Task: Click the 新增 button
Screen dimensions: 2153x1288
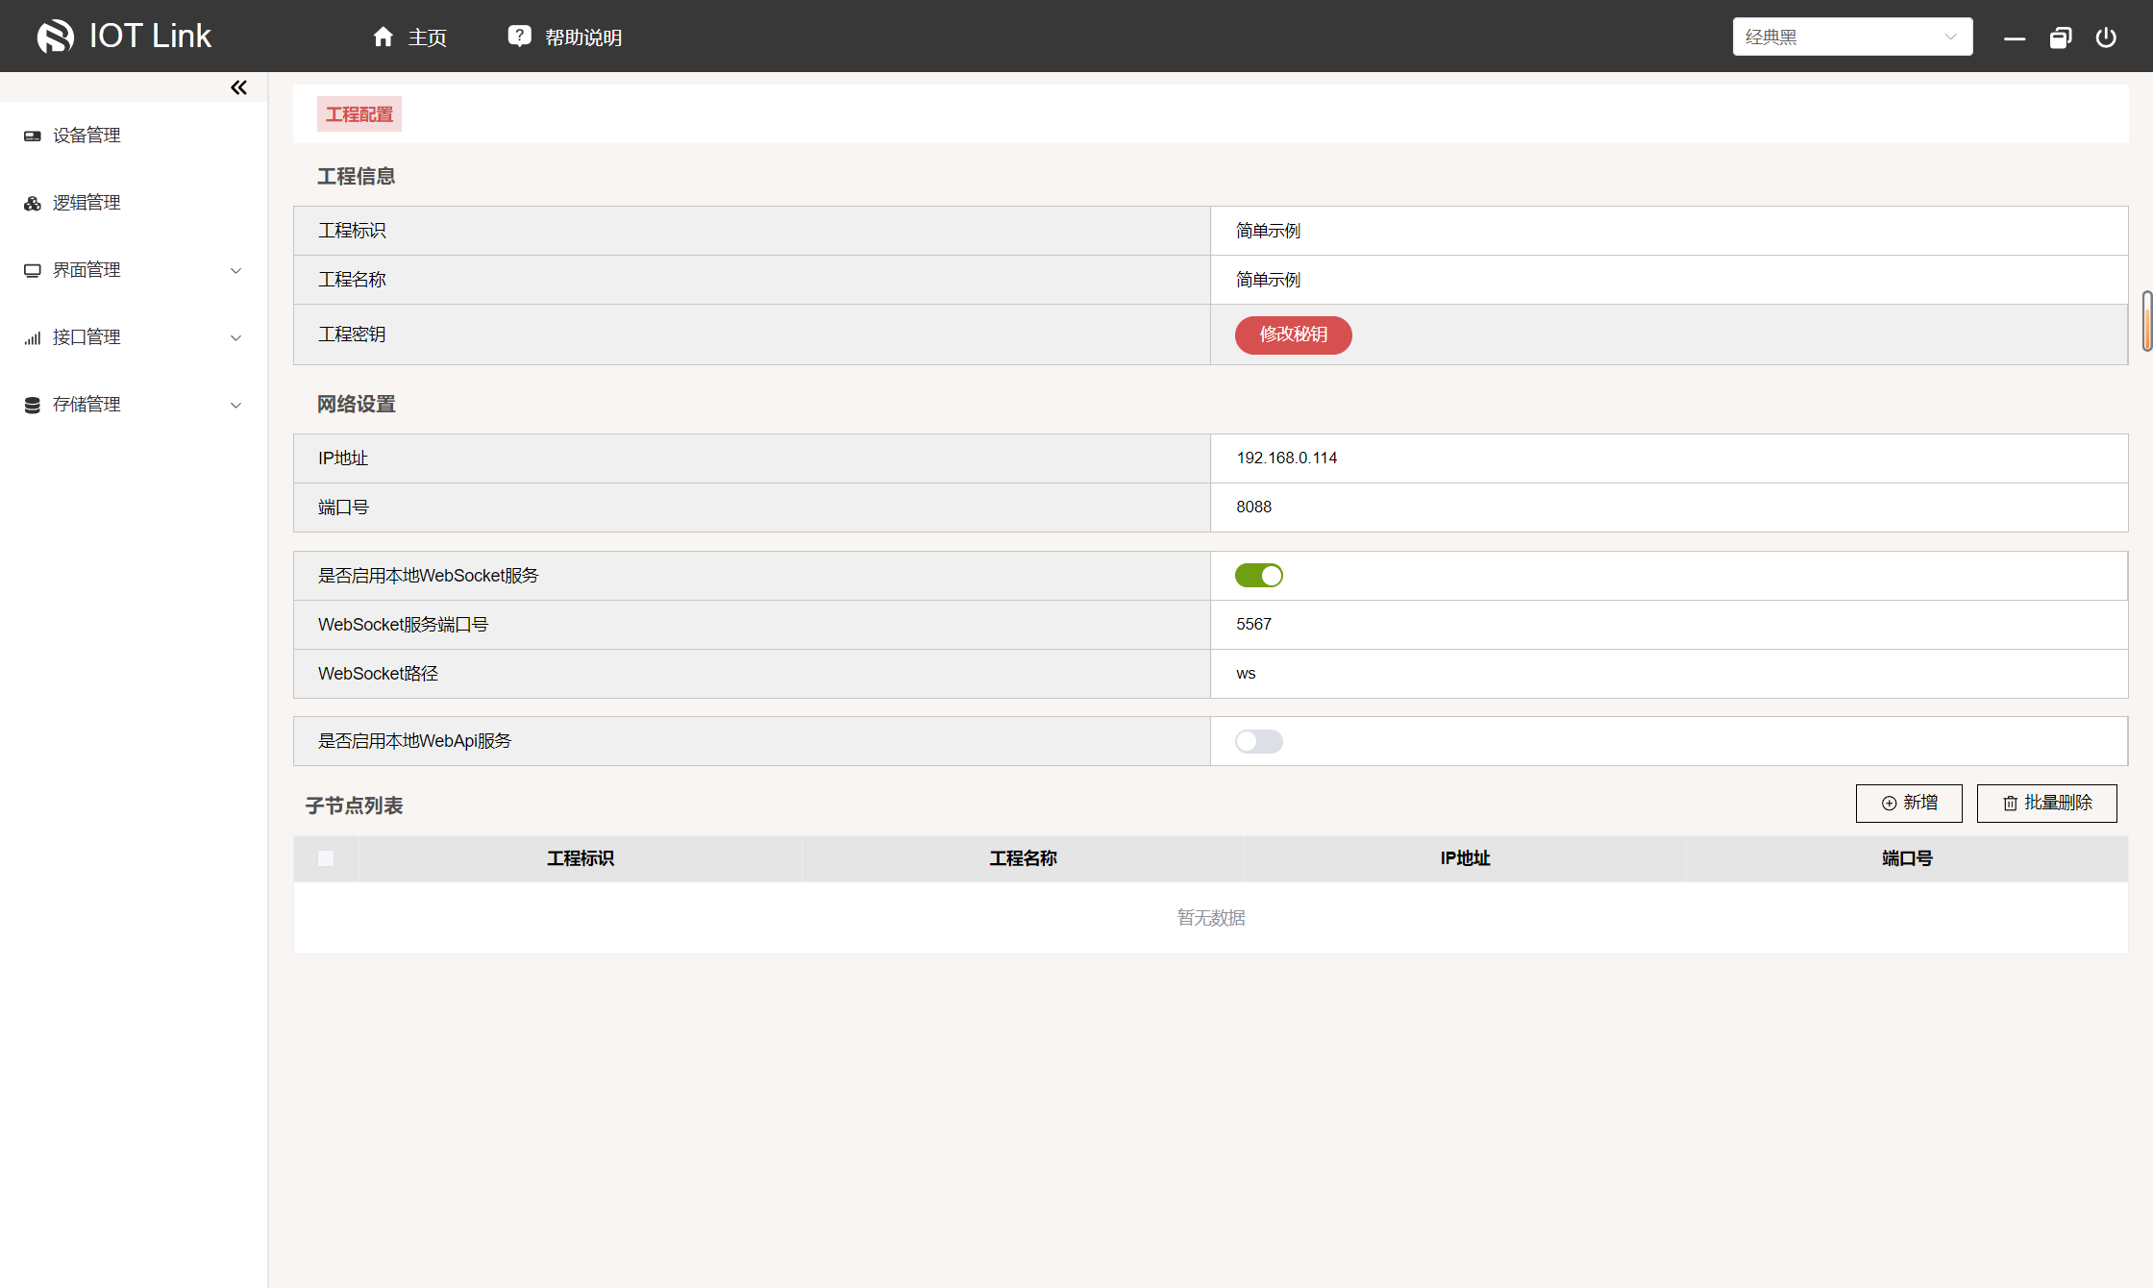Action: [1909, 804]
